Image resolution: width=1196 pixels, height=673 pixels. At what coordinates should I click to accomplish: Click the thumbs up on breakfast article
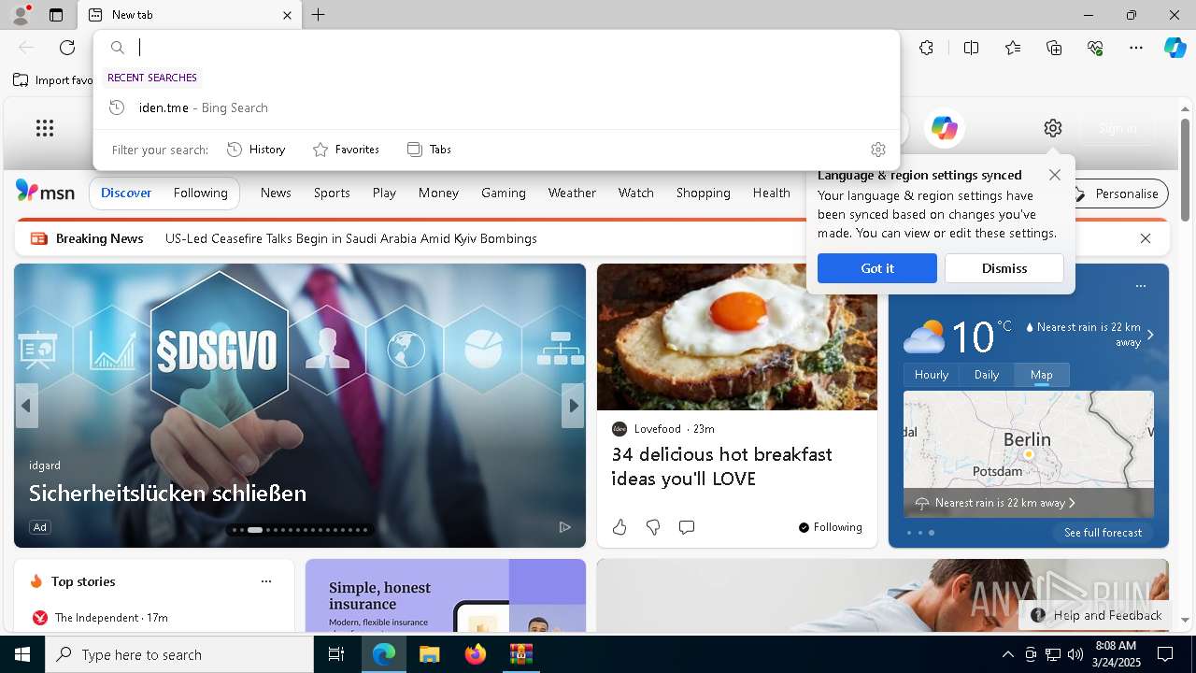point(619,527)
